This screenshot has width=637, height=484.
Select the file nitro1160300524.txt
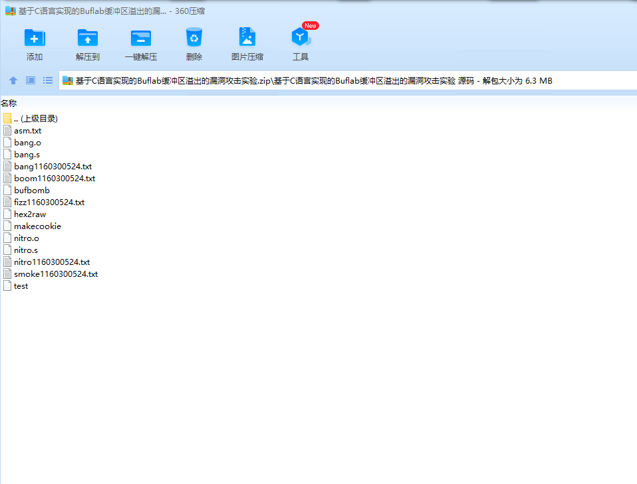click(52, 262)
